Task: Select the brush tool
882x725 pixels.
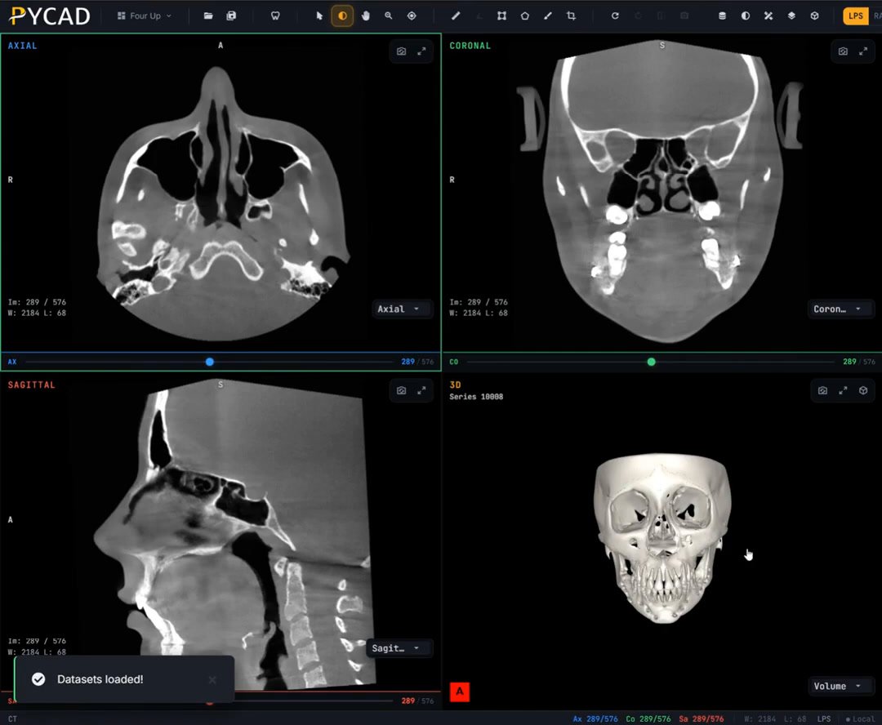Action: [548, 16]
